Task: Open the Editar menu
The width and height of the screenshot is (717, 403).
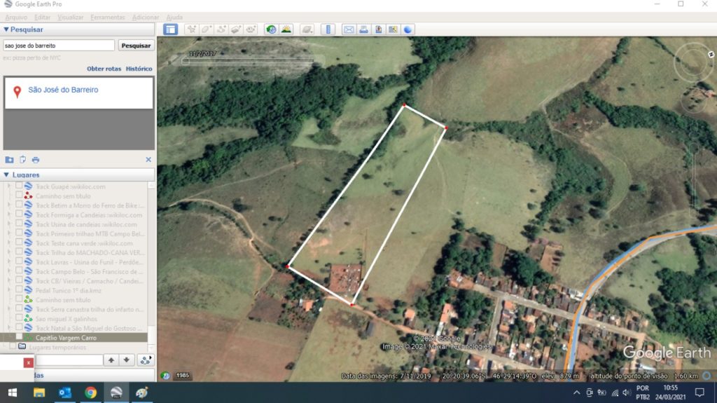Action: pos(42,18)
